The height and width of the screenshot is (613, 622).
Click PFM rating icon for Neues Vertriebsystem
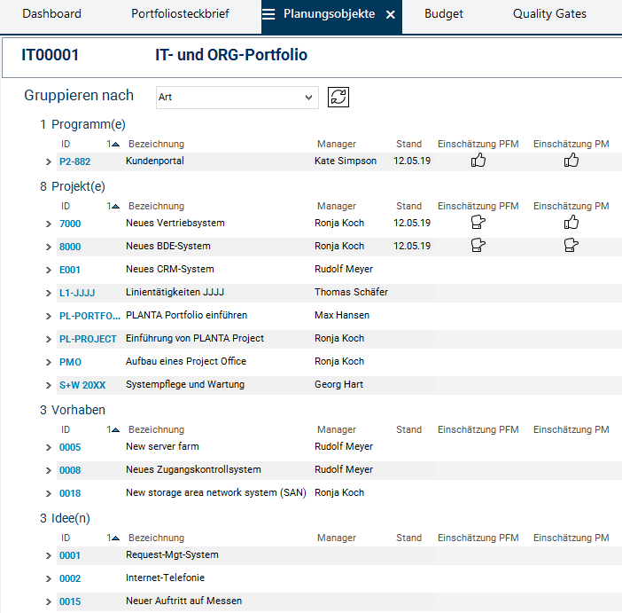point(478,223)
